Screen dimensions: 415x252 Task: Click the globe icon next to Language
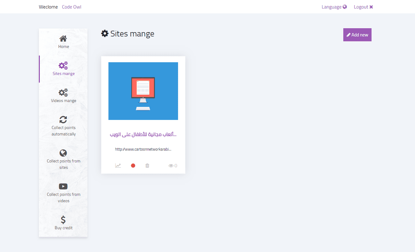pos(344,7)
